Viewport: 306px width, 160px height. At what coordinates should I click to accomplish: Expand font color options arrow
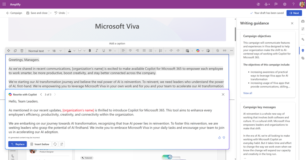click(74, 51)
